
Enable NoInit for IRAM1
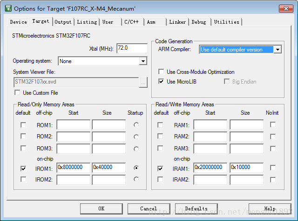[x=273, y=168]
